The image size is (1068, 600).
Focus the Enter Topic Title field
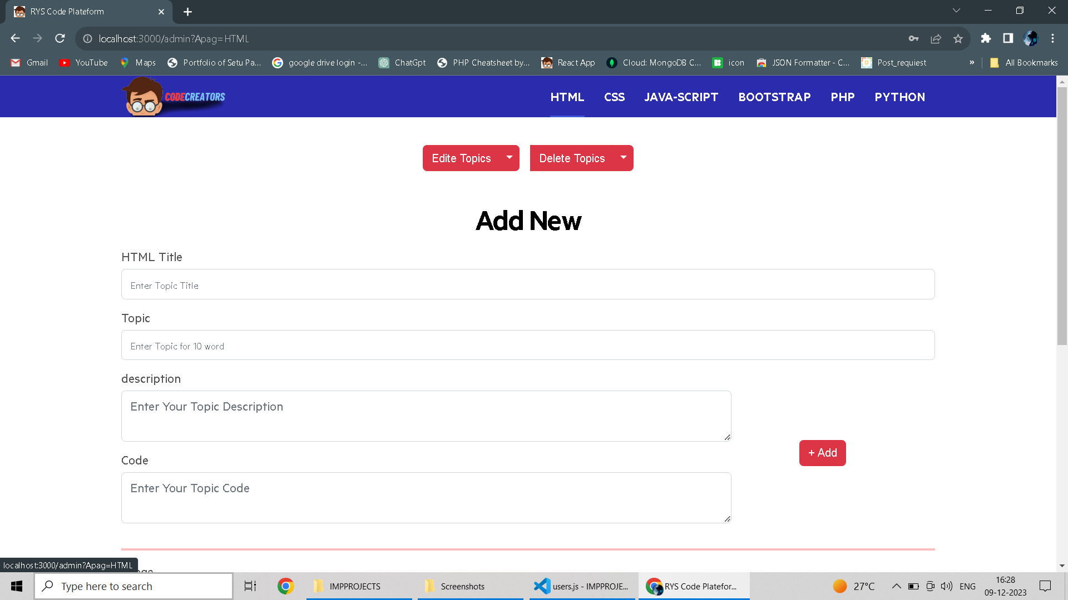[527, 285]
